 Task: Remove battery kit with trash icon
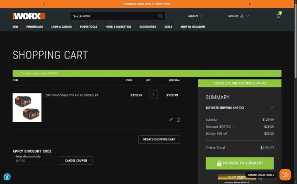(178, 119)
